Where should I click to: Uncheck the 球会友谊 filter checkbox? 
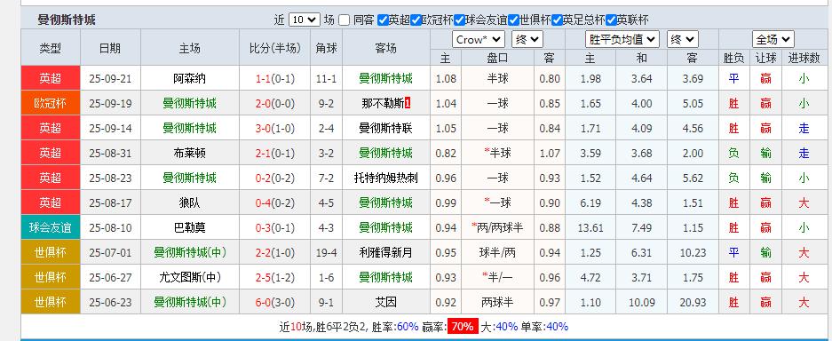click(460, 20)
